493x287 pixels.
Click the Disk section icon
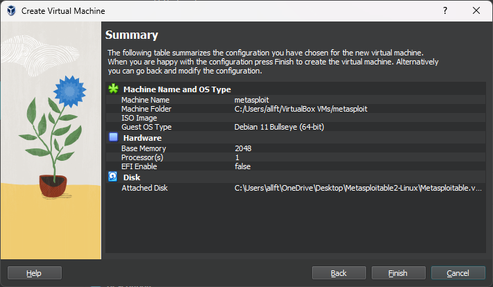113,177
